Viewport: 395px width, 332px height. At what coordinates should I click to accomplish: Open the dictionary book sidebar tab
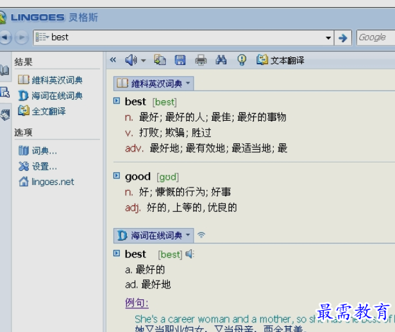[x=4, y=70]
